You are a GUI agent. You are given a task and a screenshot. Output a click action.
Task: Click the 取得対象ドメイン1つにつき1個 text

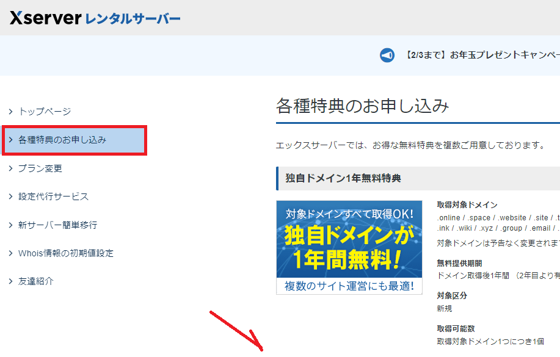[x=490, y=341]
